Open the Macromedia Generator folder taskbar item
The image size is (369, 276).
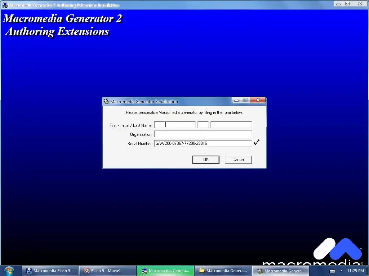coord(223,271)
